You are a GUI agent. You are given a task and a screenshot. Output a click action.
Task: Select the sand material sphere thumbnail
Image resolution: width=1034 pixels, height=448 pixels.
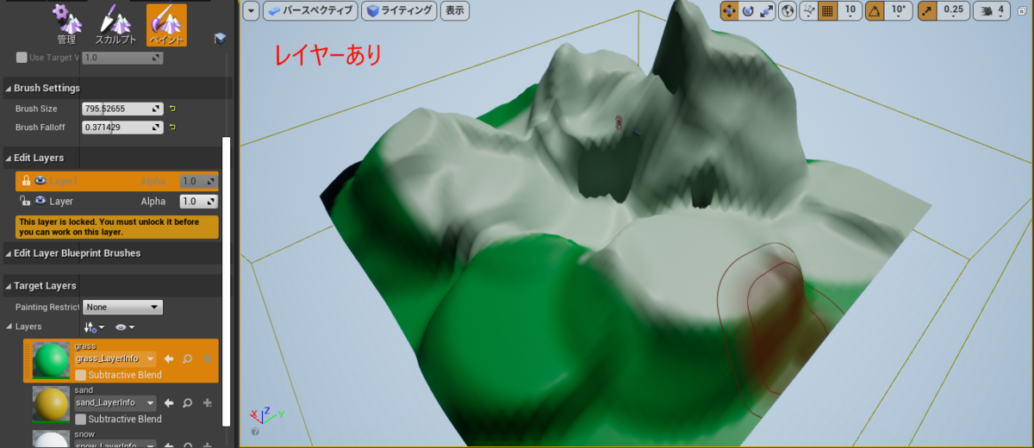pyautogui.click(x=51, y=405)
